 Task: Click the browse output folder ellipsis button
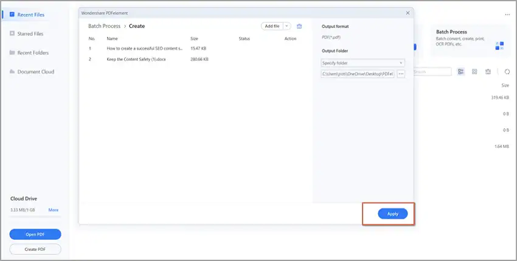[401, 74]
